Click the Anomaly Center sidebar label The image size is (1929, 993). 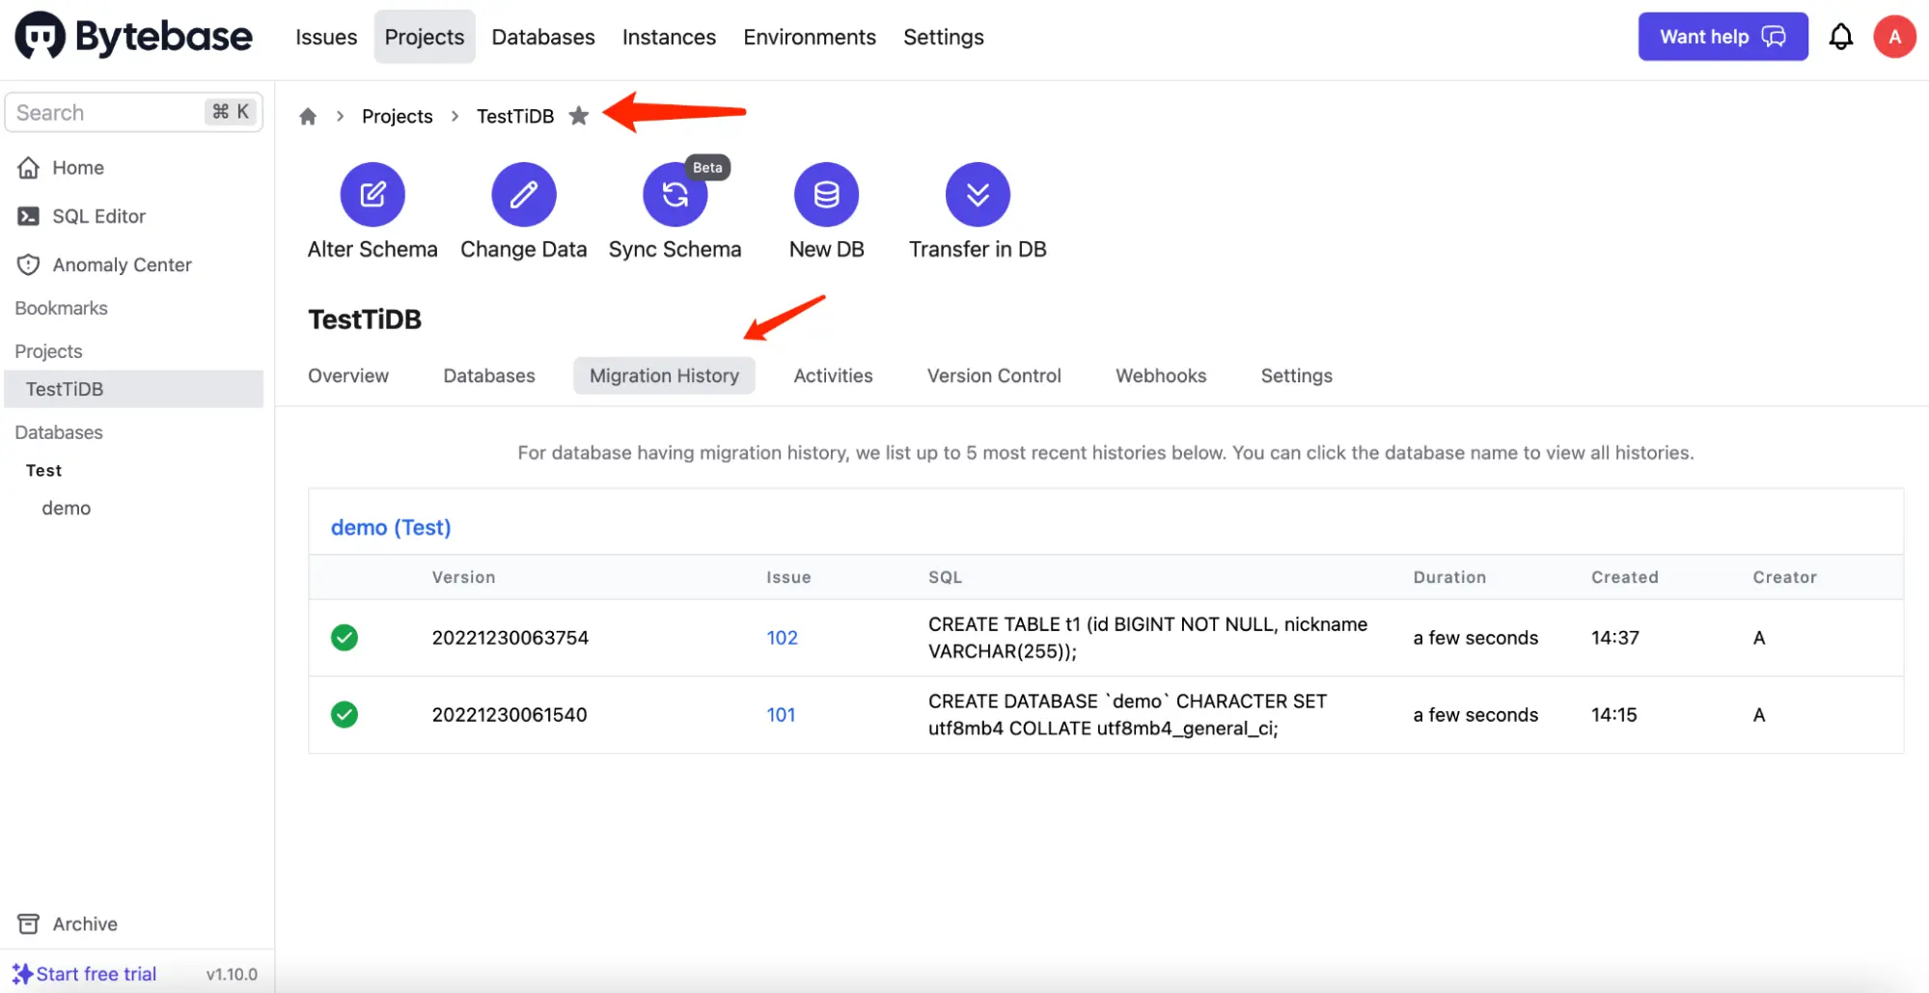coord(123,264)
